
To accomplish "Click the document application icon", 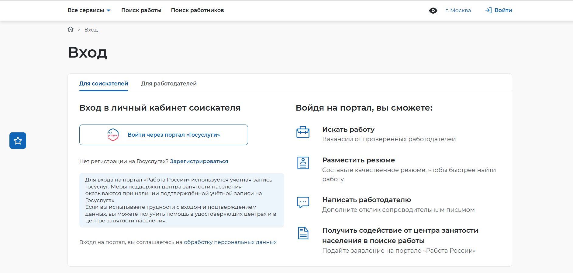I will coord(303,233).
